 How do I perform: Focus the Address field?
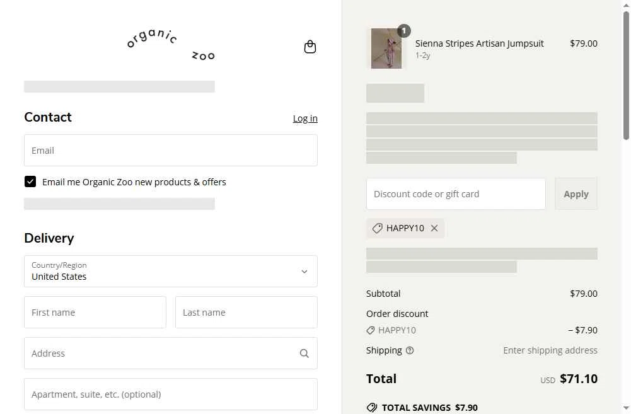click(171, 354)
